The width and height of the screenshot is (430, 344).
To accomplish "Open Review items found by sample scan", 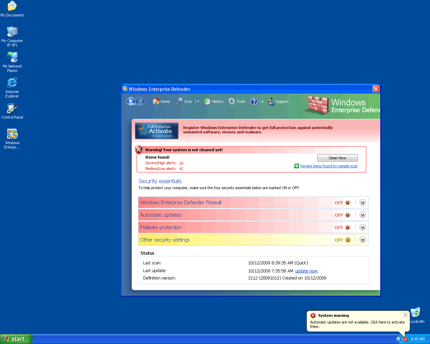I will pyautogui.click(x=329, y=166).
